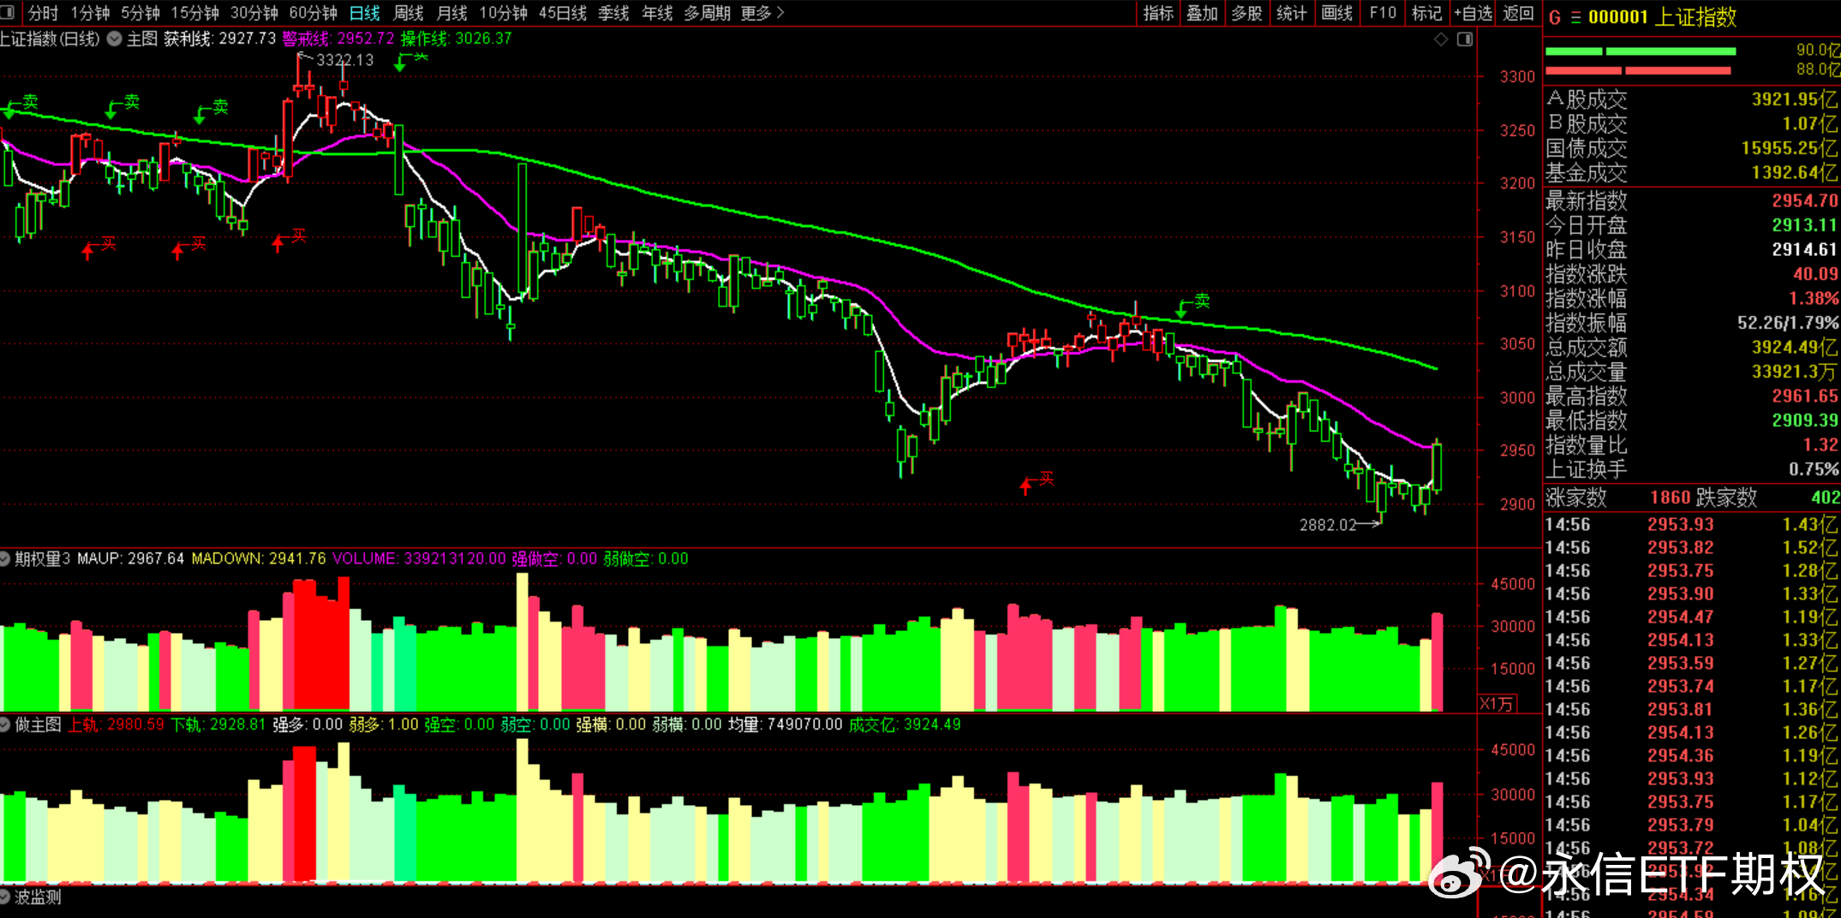Select the 日线 daily chart tab
1841x918 pixels.
click(365, 13)
